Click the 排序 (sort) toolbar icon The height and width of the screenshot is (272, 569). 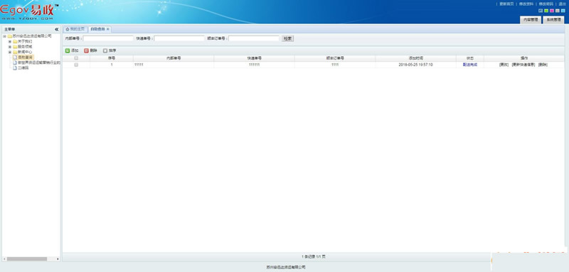pyautogui.click(x=105, y=51)
